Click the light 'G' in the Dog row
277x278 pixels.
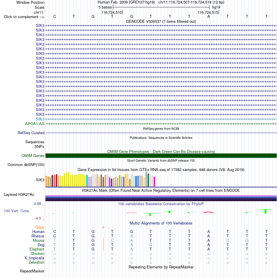[x=151, y=245]
